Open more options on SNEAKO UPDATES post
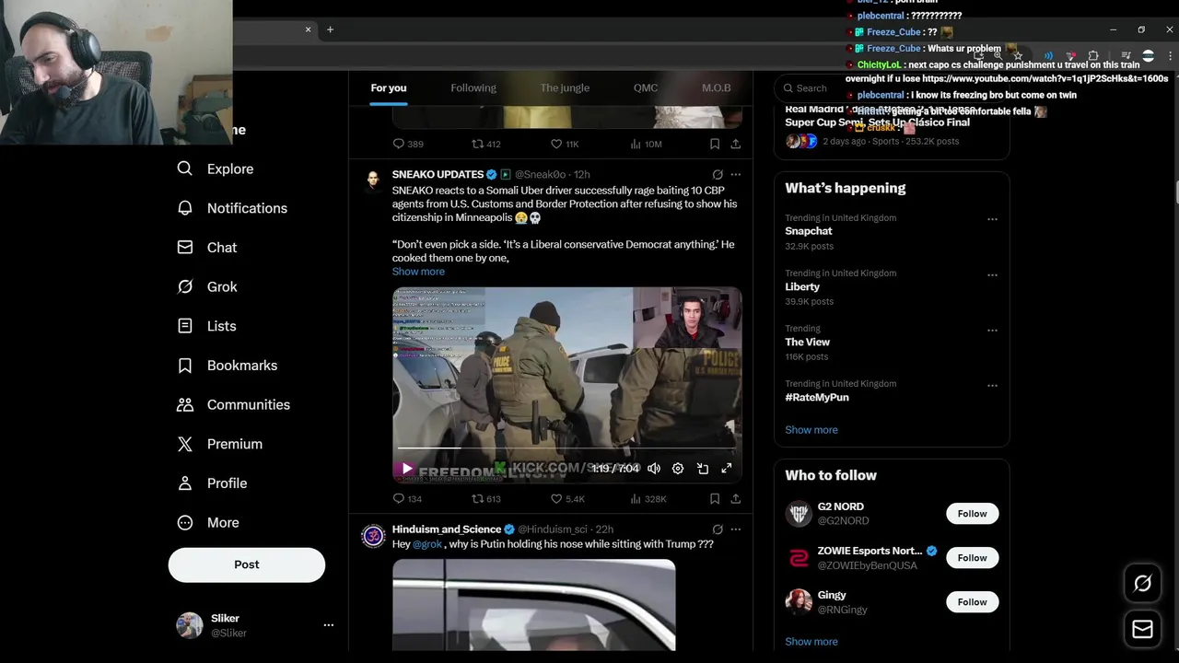 735,174
